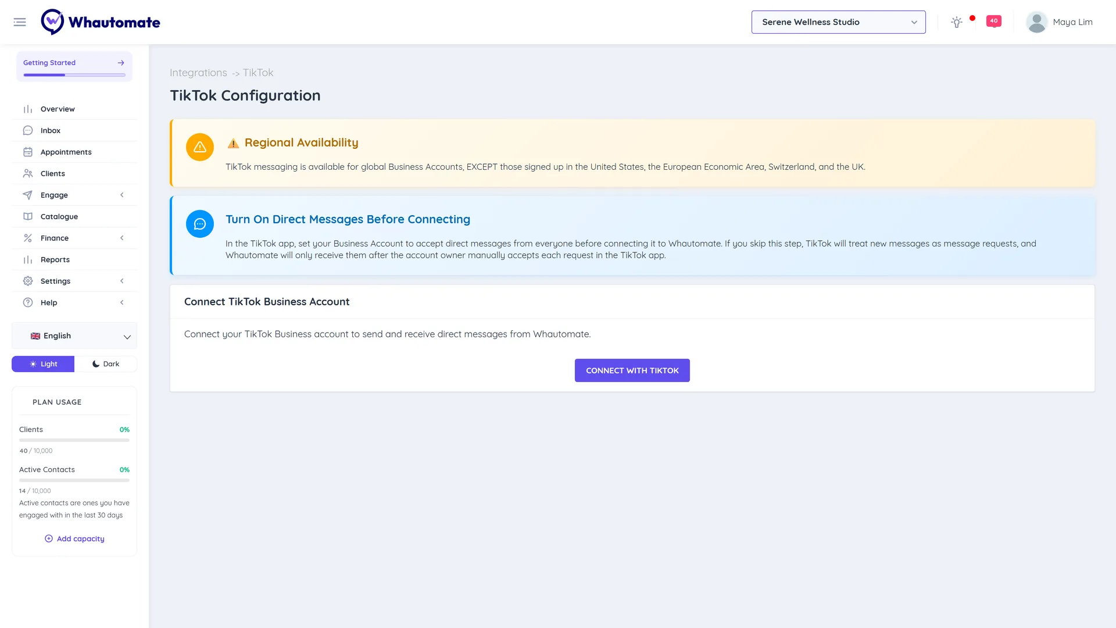This screenshot has height=628, width=1116.
Task: Click the Clients sidebar menu item
Action: point(74,174)
